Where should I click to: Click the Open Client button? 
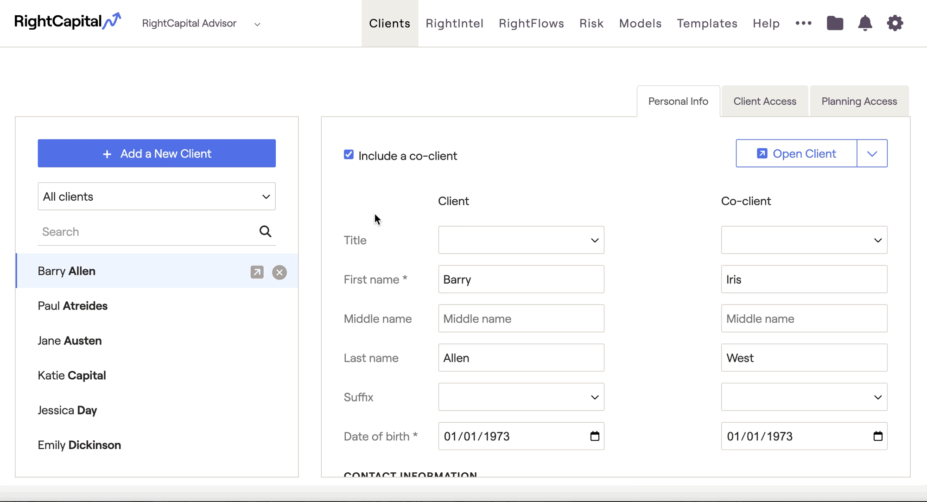point(796,153)
